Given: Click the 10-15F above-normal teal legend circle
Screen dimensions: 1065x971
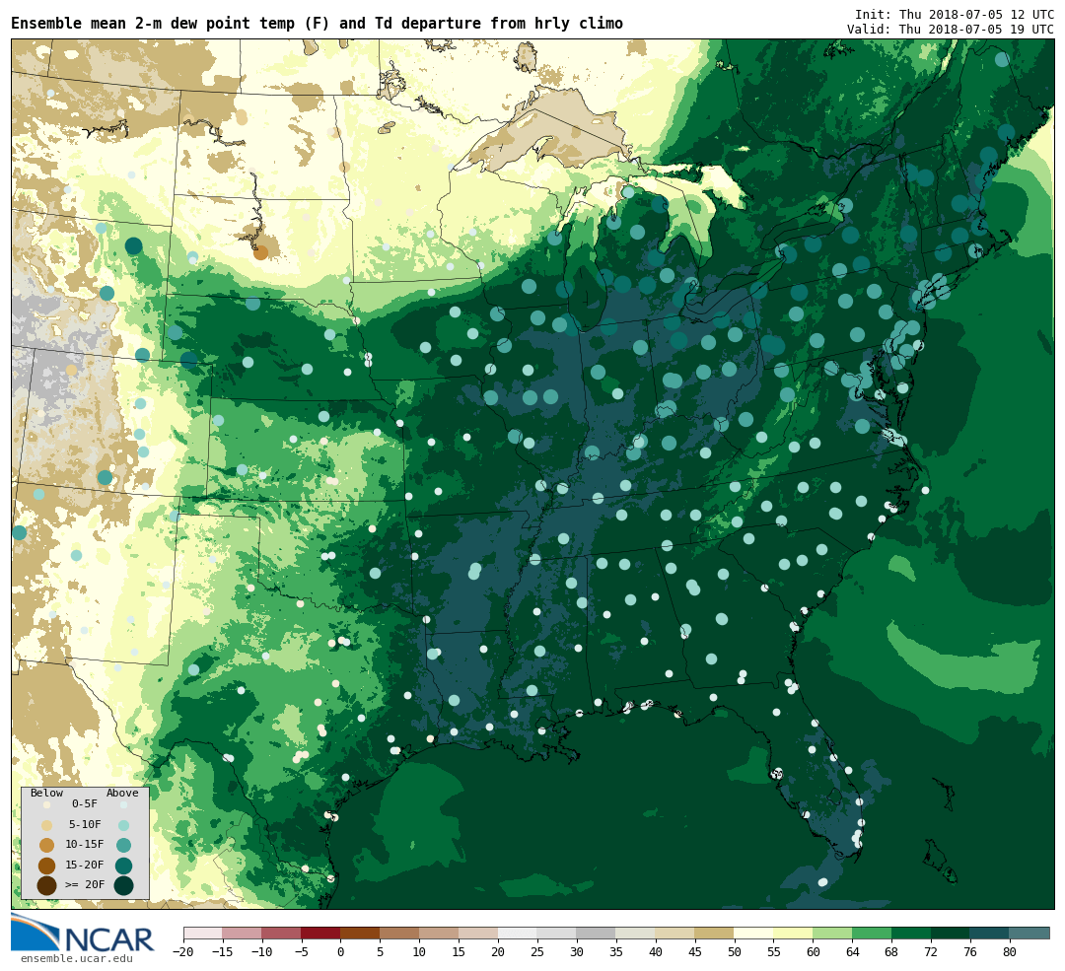Looking at the screenshot, I should pos(123,845).
